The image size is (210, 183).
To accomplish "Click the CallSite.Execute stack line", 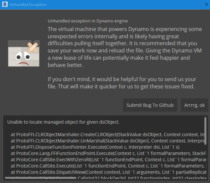I will 109,166.
